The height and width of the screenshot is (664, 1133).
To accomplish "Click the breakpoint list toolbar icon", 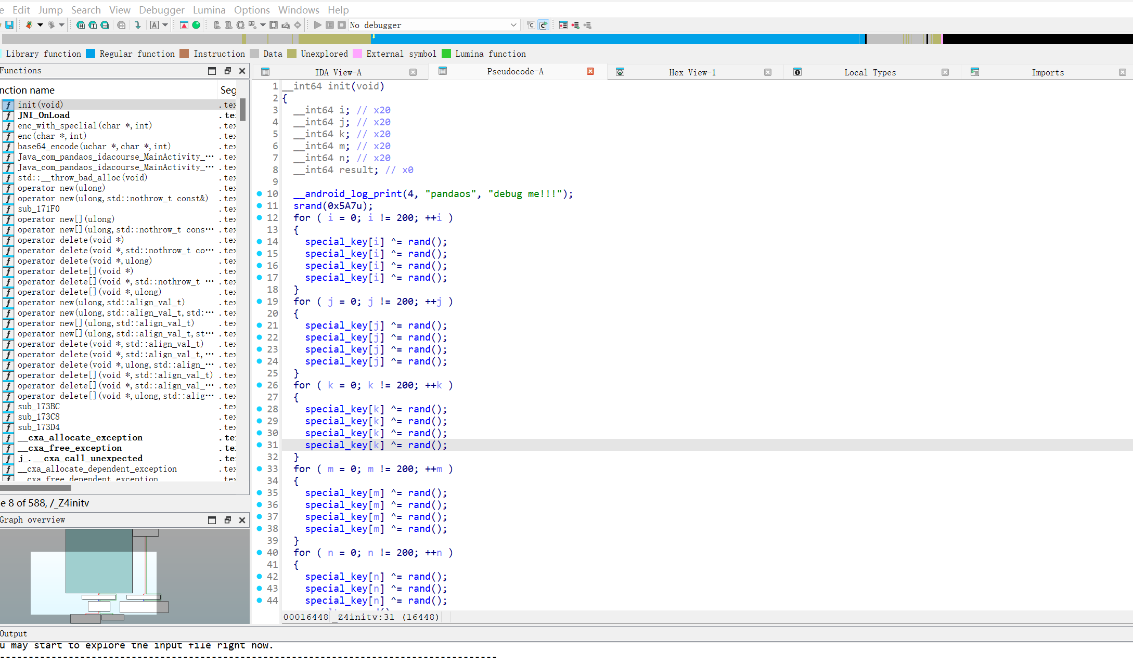I will click(563, 25).
